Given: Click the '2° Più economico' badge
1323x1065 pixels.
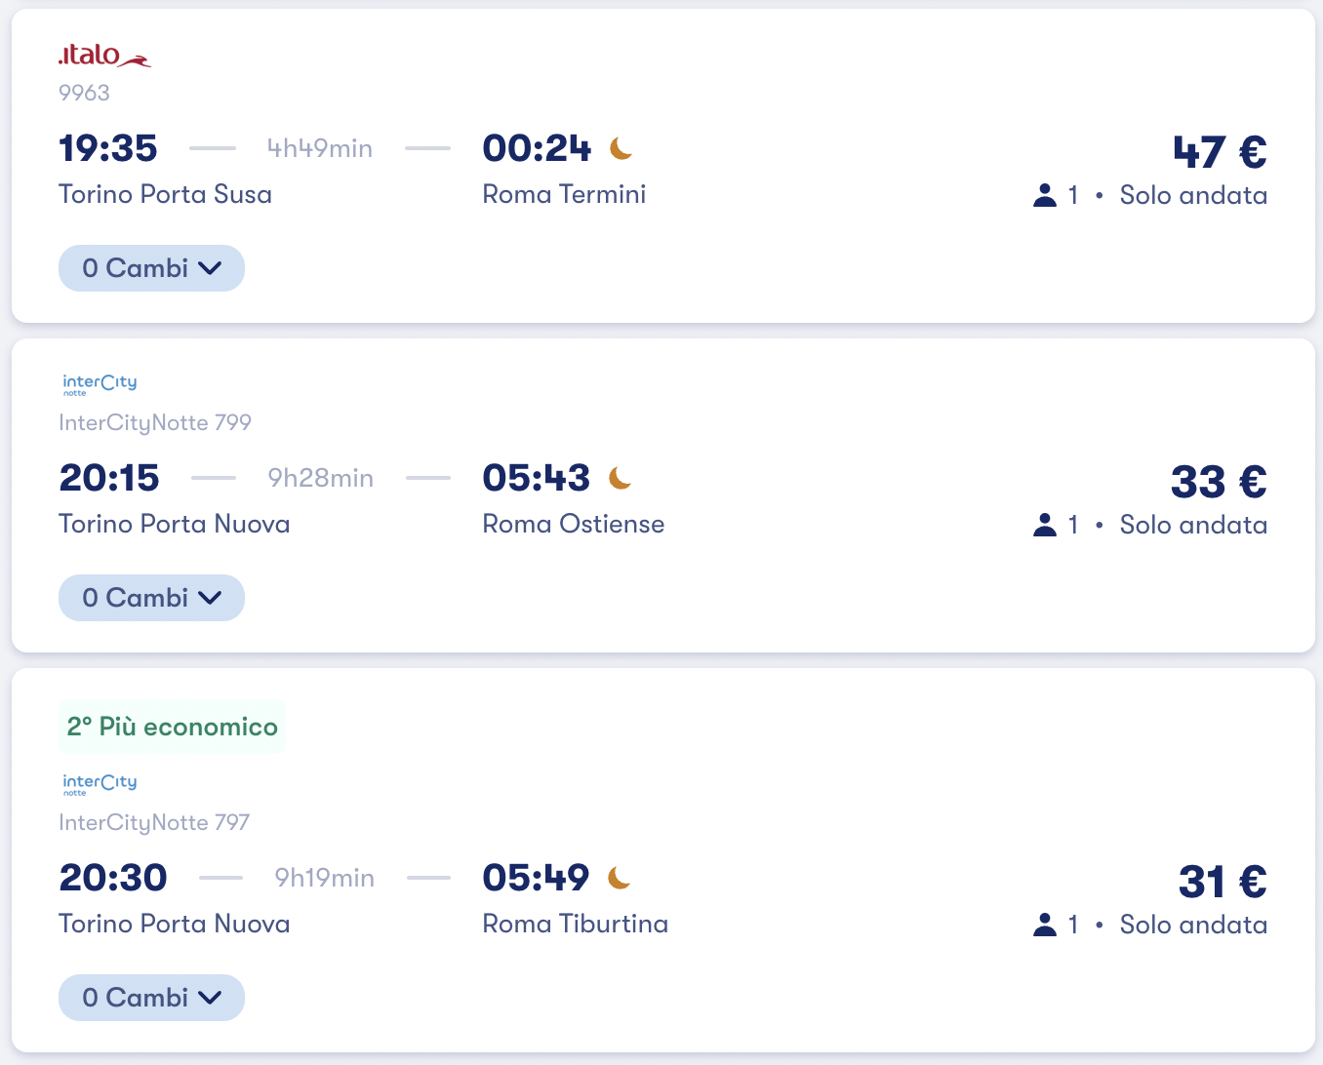Looking at the screenshot, I should pos(172,727).
